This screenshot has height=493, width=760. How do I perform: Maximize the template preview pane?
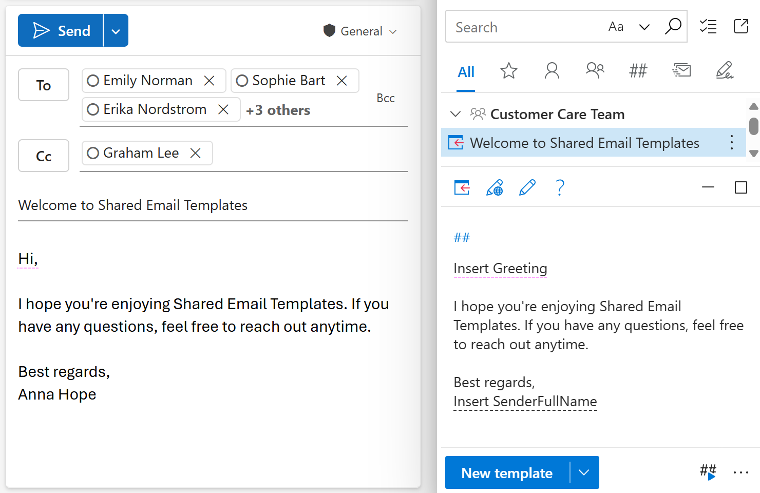point(741,187)
